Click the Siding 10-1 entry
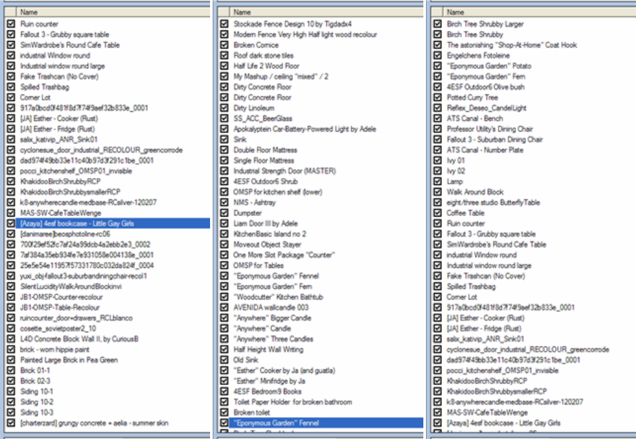Screen dimensions: 636x439 [x=37, y=391]
